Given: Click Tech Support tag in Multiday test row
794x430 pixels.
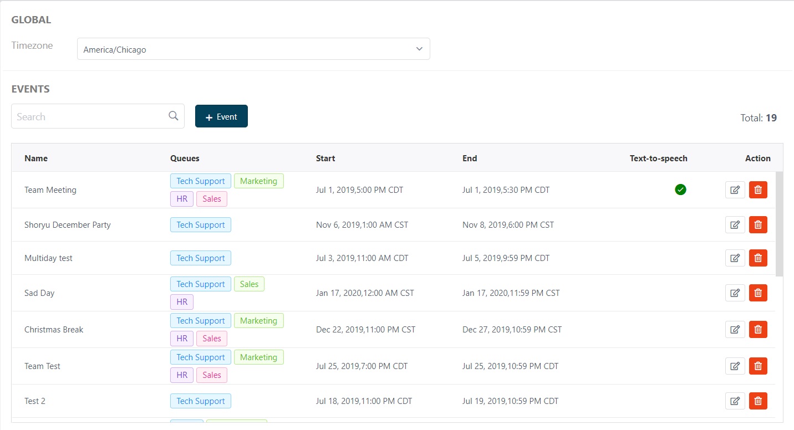Looking at the screenshot, I should [x=201, y=258].
